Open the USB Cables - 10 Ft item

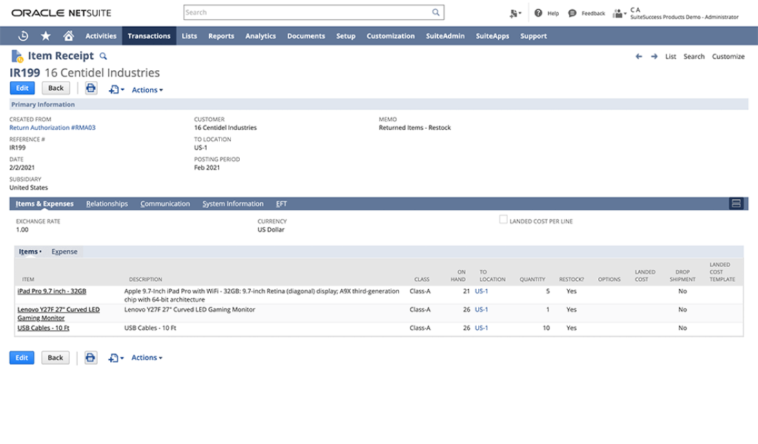point(43,328)
